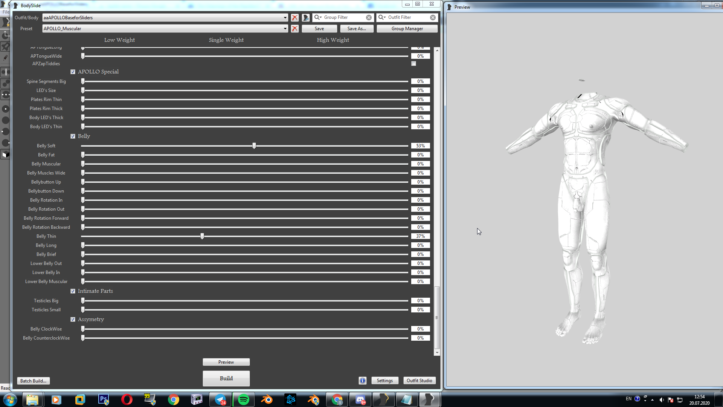The image size is (723, 407).
Task: Click the Save As... button
Action: (x=357, y=29)
